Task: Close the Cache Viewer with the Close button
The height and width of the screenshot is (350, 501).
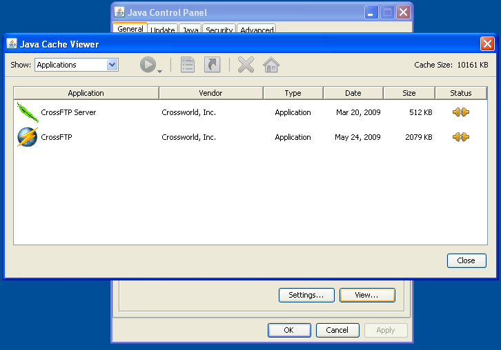Action: pos(466,260)
